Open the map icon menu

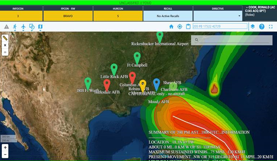[x=40, y=27]
